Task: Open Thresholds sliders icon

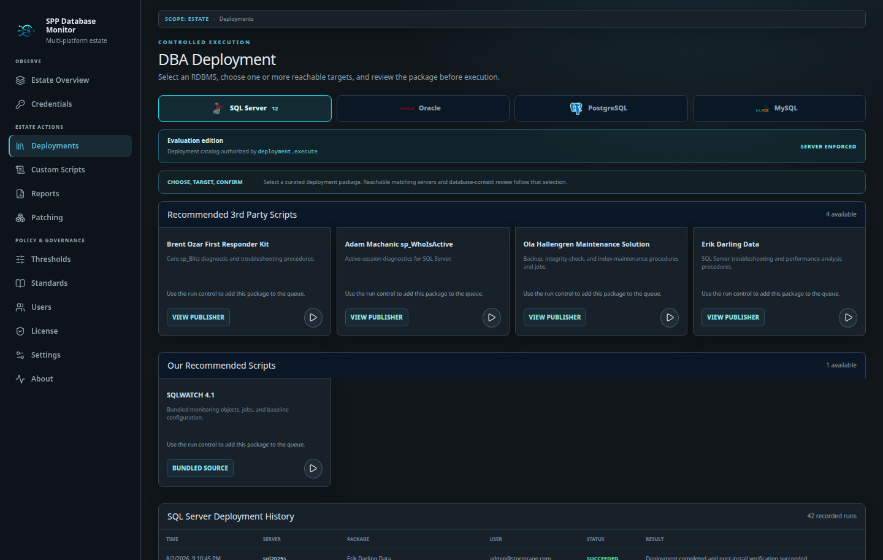Action: click(20, 259)
